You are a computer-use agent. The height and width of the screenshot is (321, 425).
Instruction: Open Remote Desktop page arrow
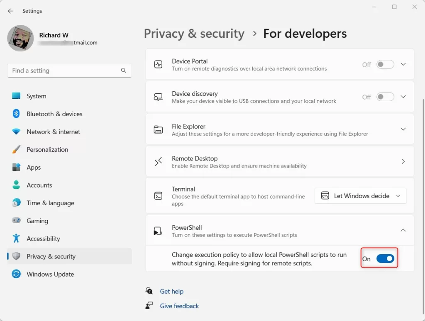pyautogui.click(x=403, y=161)
